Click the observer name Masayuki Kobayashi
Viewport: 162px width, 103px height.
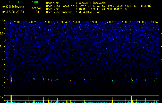92,3
